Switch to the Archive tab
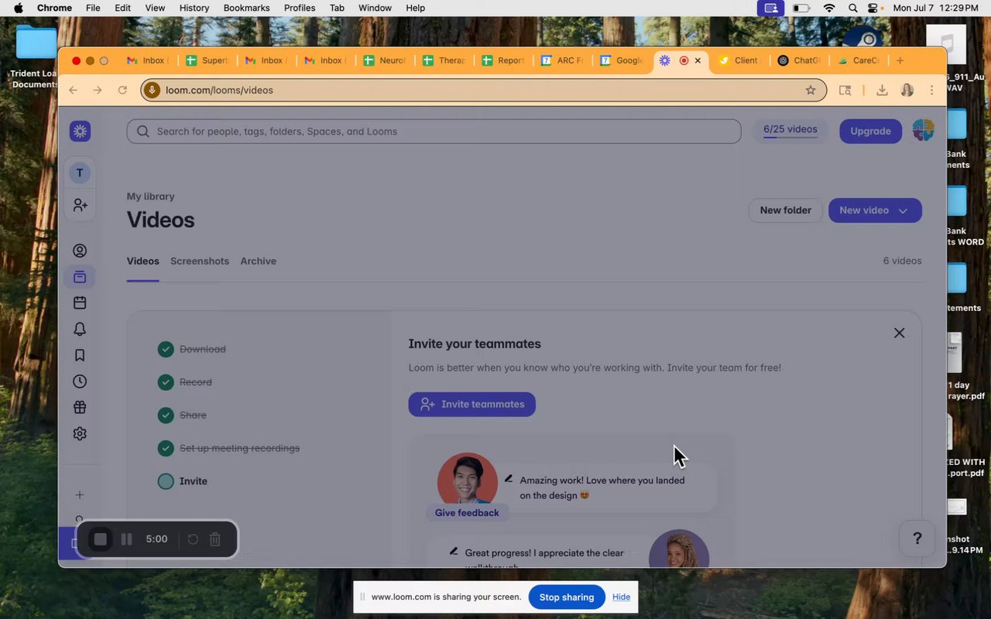Screen dimensions: 991x619 pos(258,261)
